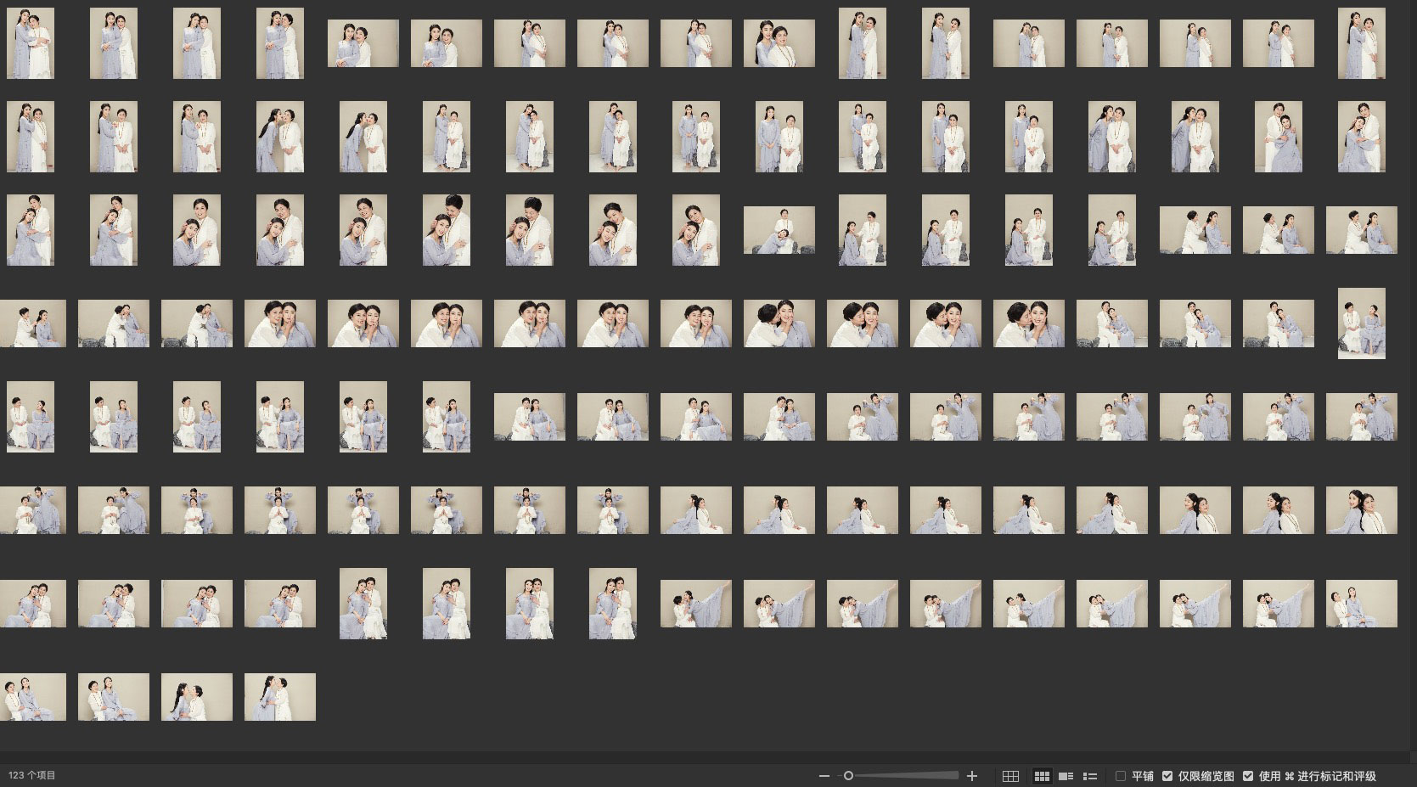The image size is (1417, 787).
Task: Switch to details view mode icon
Action: click(x=1066, y=776)
